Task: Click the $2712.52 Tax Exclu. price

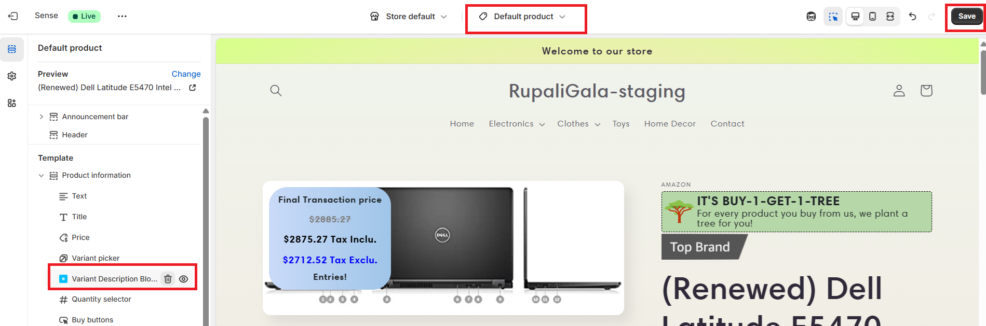Action: click(x=330, y=260)
